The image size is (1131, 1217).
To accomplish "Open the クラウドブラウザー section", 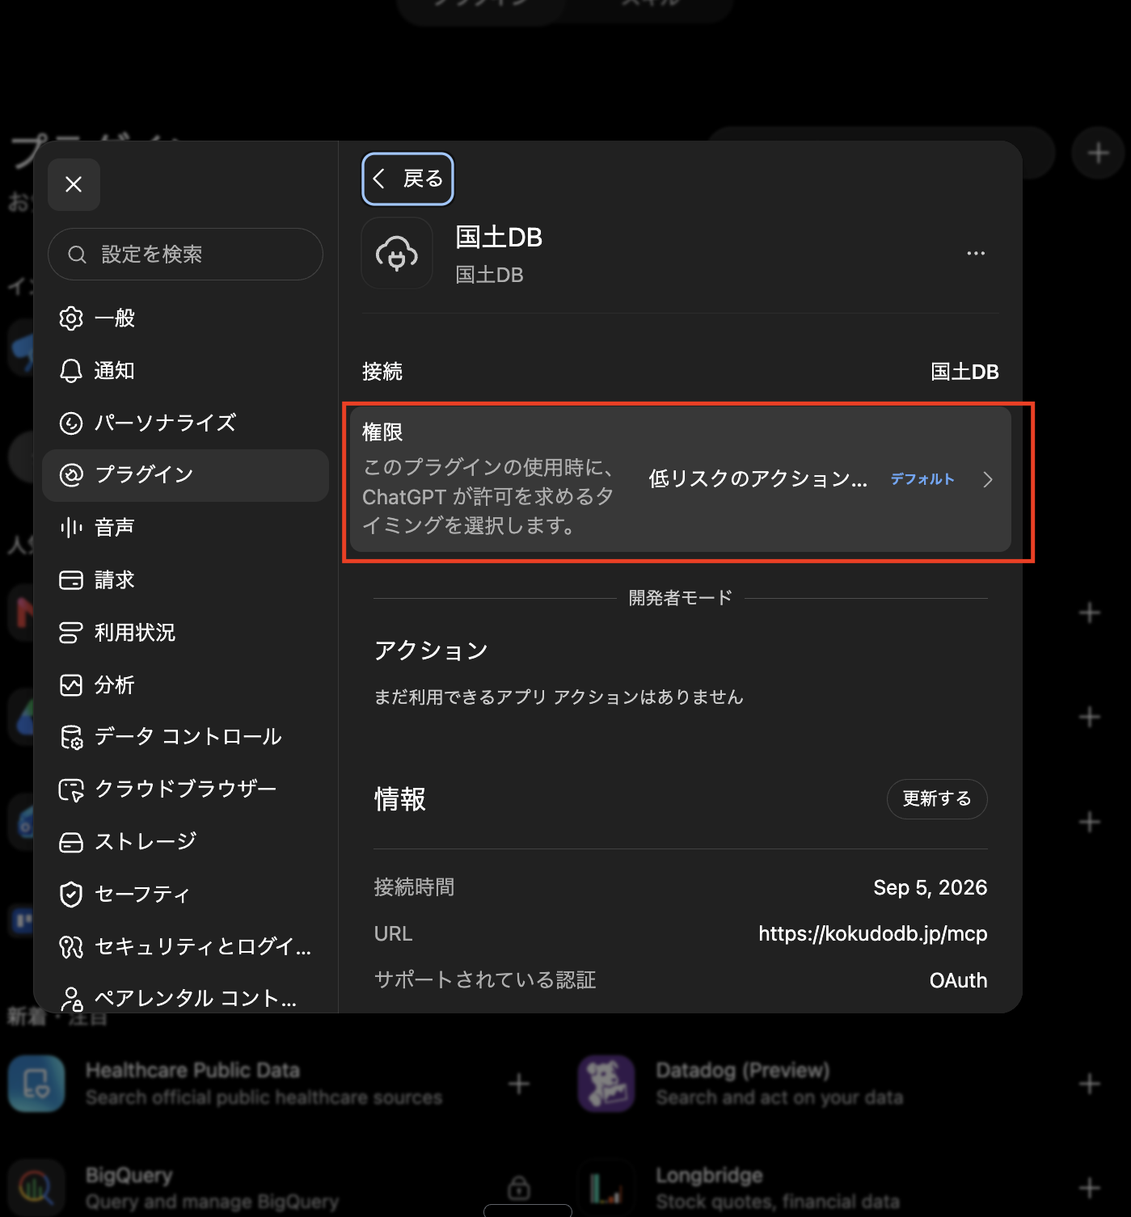I will [x=185, y=790].
